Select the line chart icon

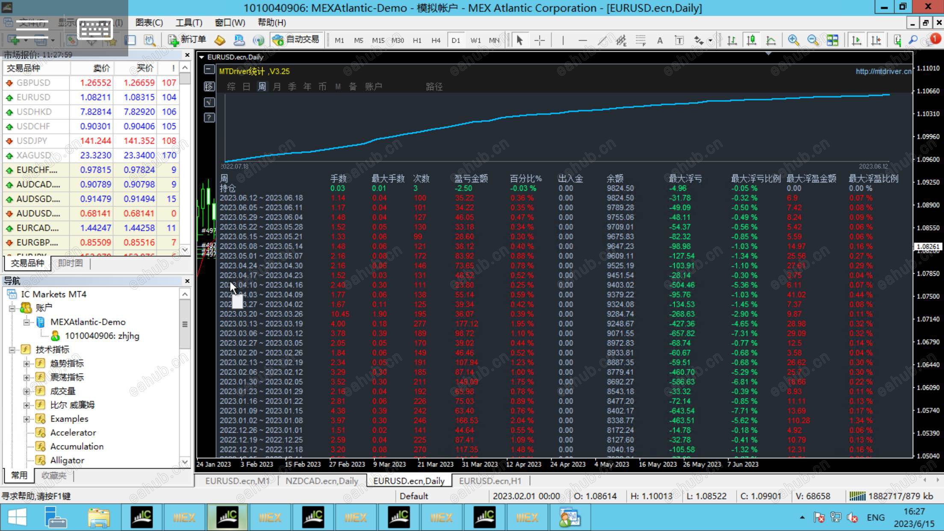pyautogui.click(x=771, y=40)
